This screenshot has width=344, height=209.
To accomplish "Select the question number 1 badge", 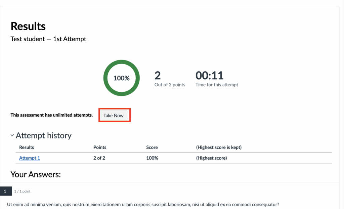I will [5, 191].
